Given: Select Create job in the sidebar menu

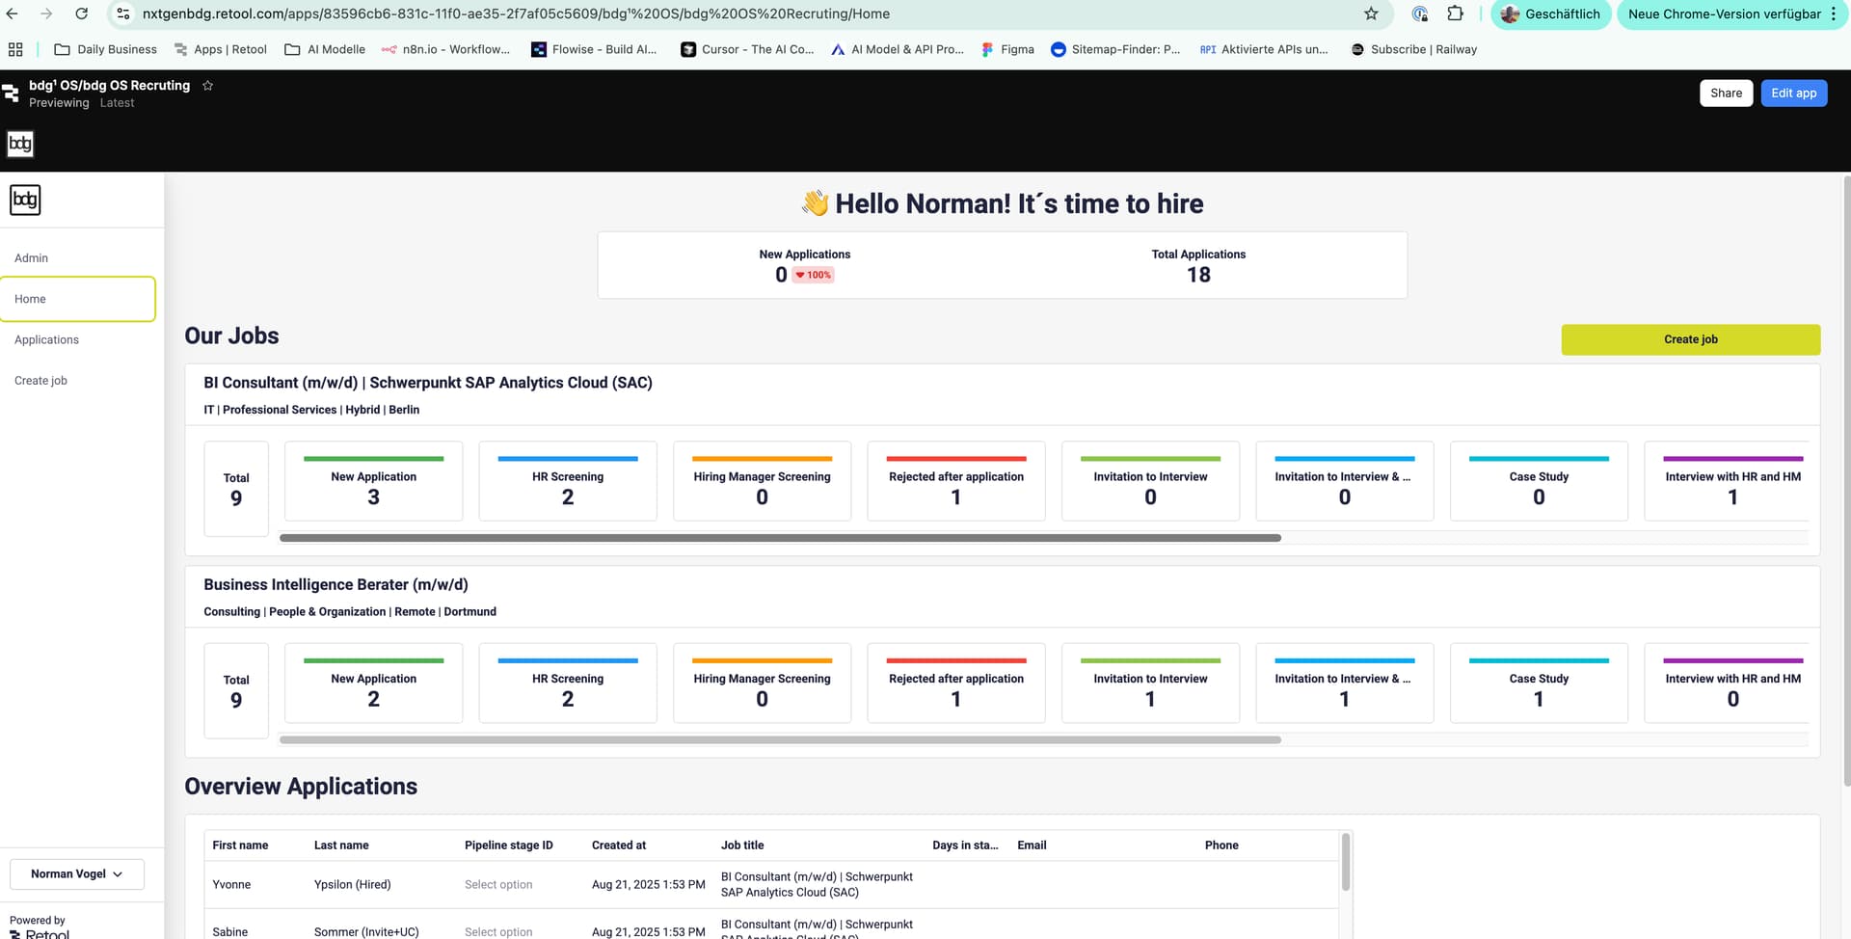Looking at the screenshot, I should click(x=40, y=381).
